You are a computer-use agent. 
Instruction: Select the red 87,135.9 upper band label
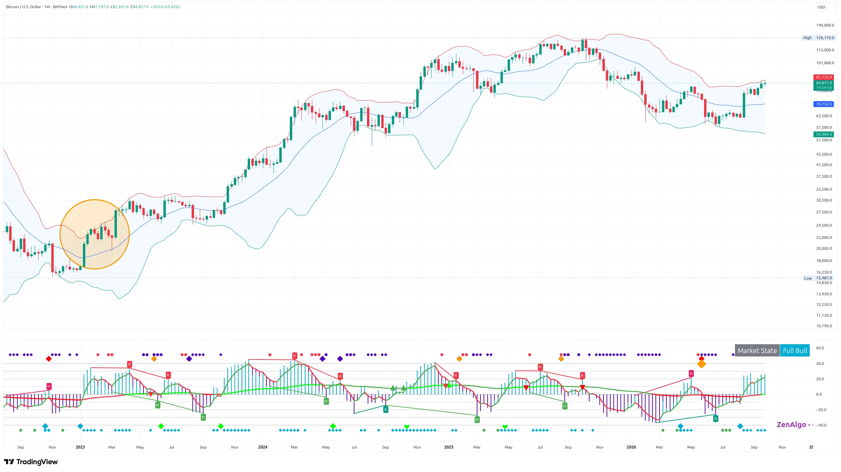coord(824,77)
